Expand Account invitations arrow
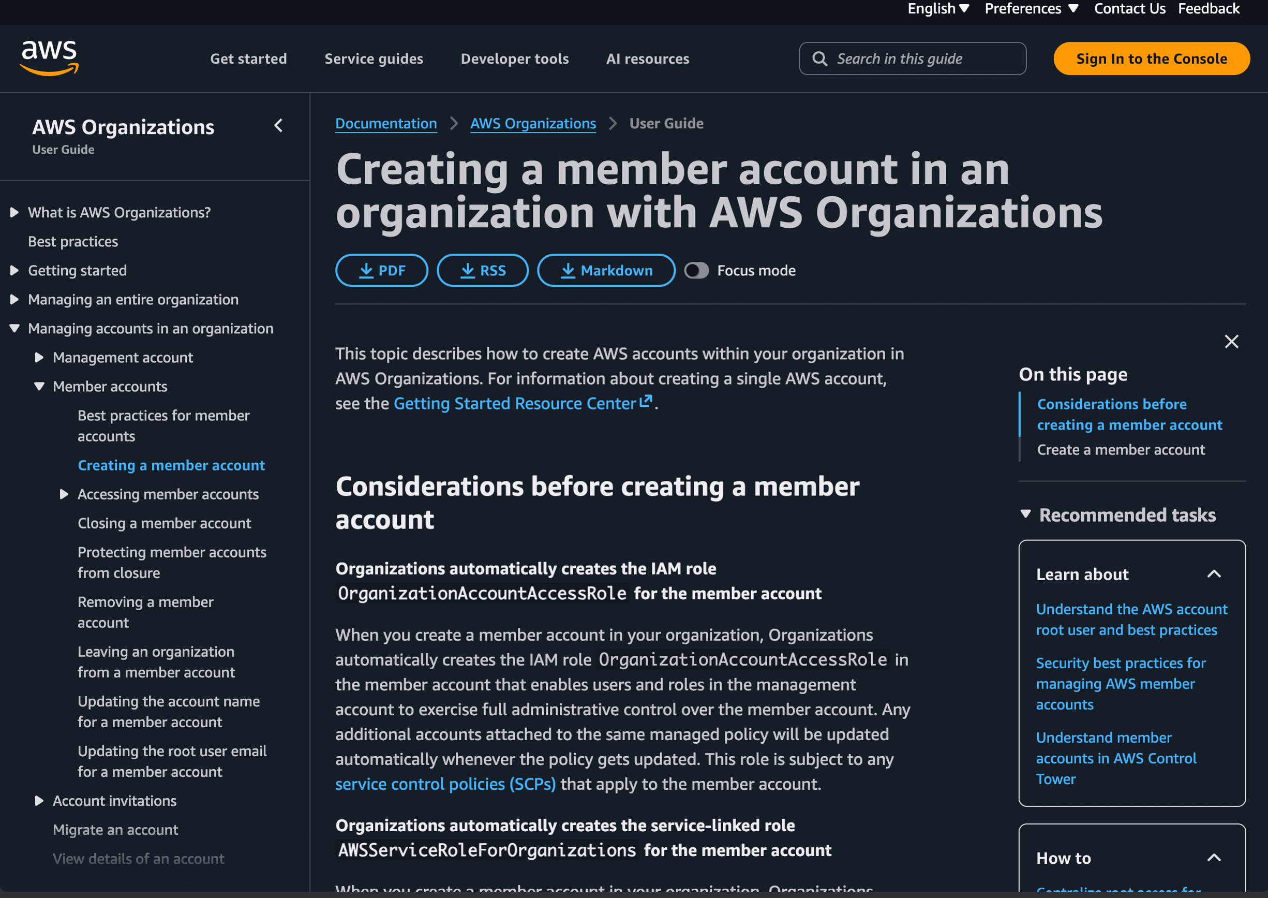The width and height of the screenshot is (1268, 898). pos(39,801)
